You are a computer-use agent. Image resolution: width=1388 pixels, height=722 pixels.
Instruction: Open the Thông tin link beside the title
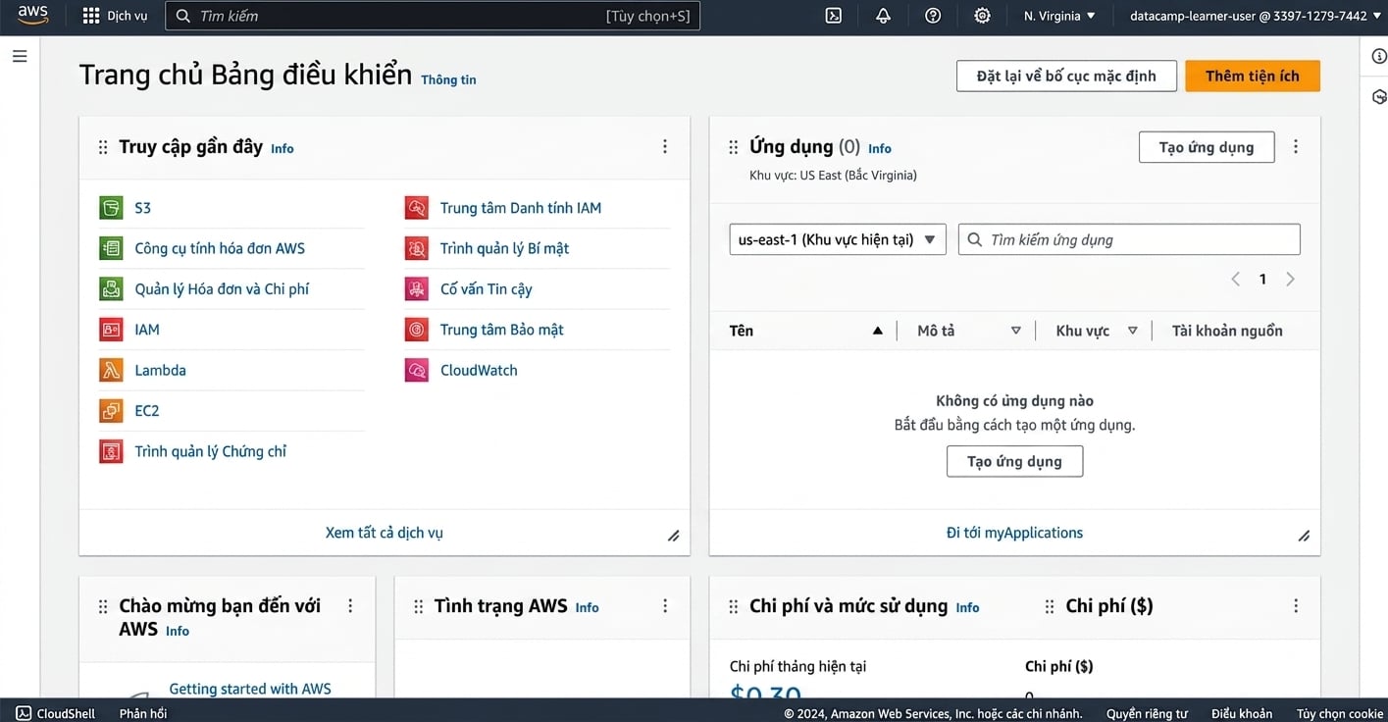pyautogui.click(x=448, y=79)
